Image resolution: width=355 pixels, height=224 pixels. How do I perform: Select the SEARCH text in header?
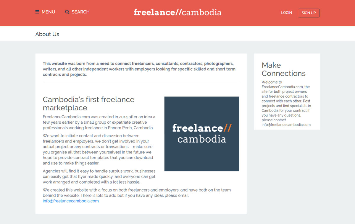80,12
